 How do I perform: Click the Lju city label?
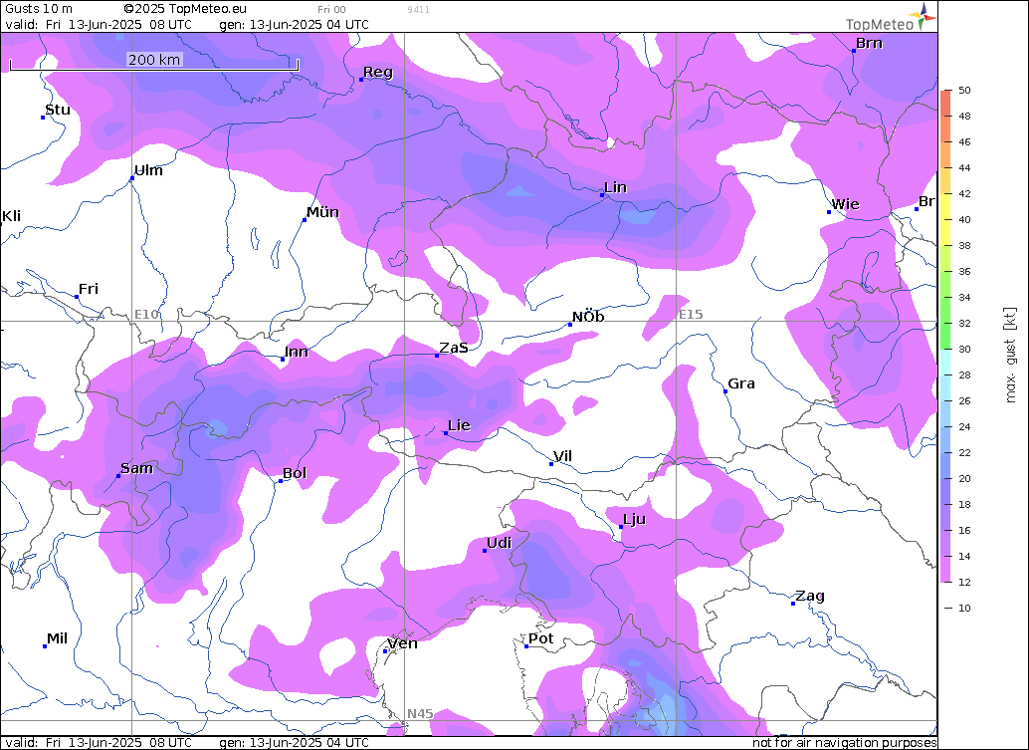click(635, 519)
